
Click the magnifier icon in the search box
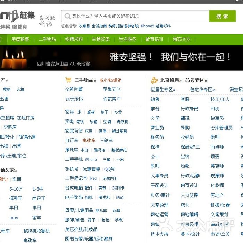[67, 16]
